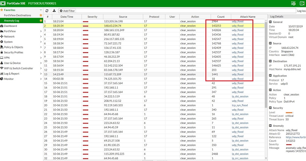
Task: Sort by the Severity column header
Action: pos(92,17)
